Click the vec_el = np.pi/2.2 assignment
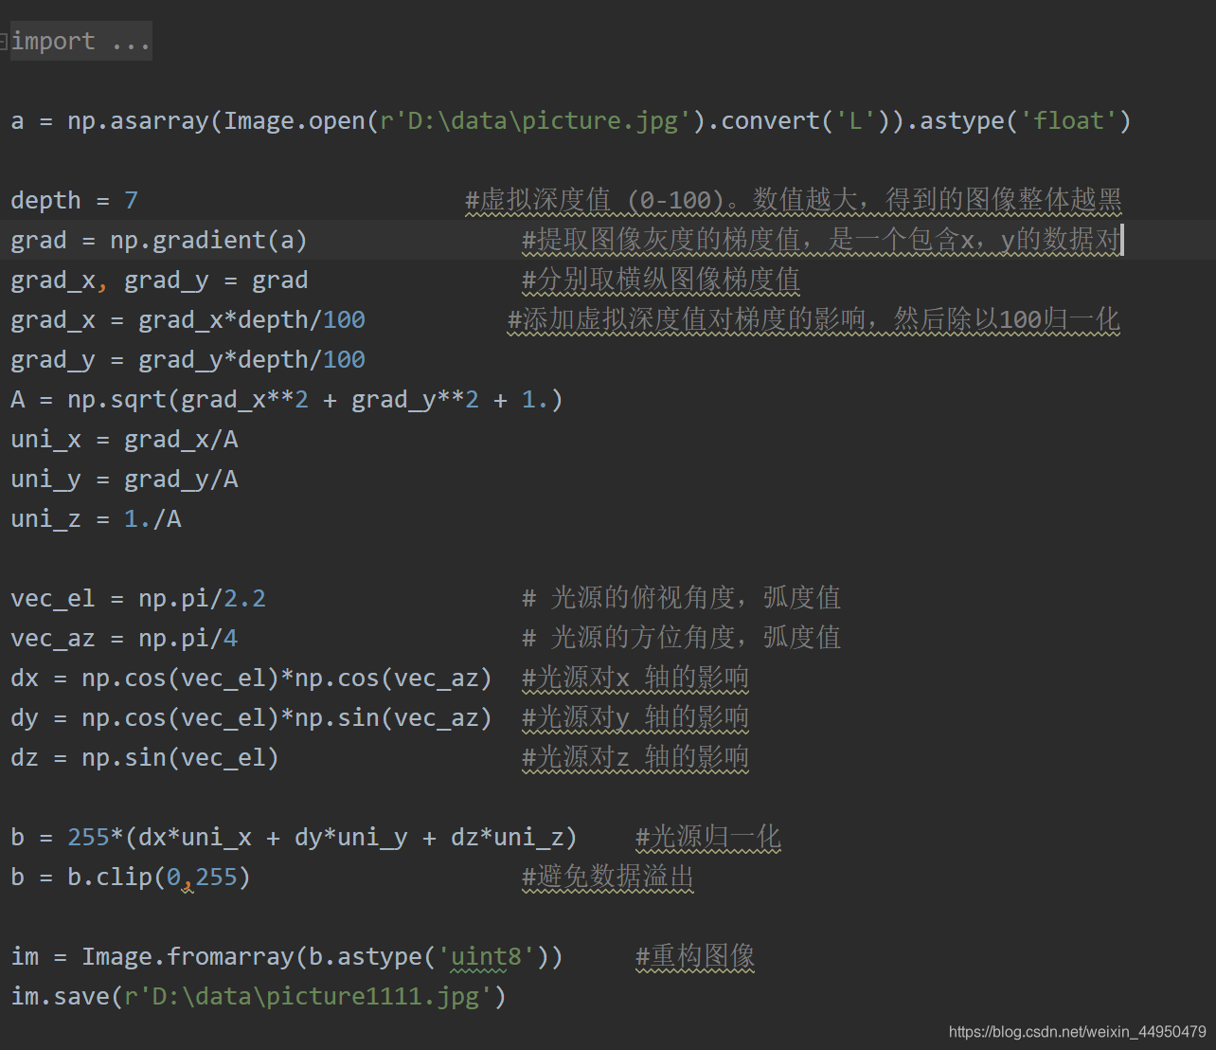1216x1050 pixels. 137,597
